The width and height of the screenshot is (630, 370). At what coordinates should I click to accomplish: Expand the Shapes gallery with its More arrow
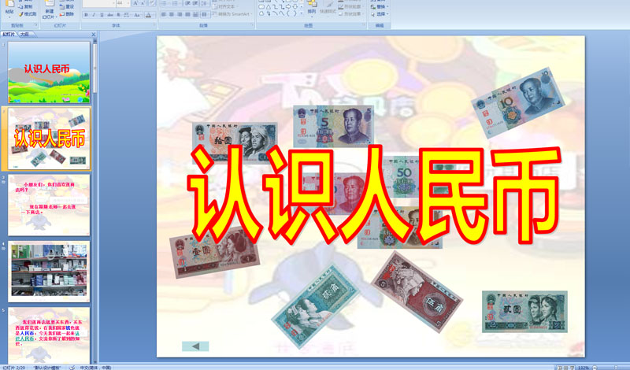click(x=301, y=13)
